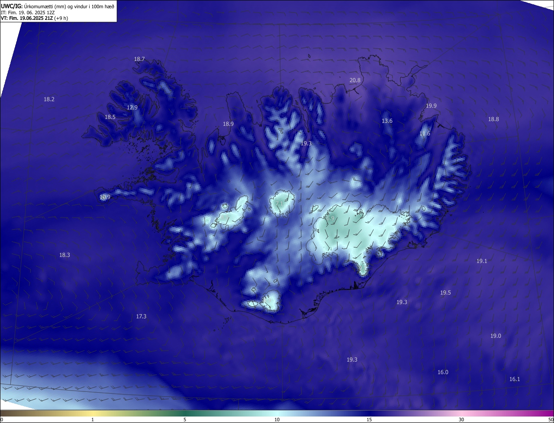The height and width of the screenshot is (423, 554).
Task: Click the 12.9 value in the Westfjords
Action: 132,108
